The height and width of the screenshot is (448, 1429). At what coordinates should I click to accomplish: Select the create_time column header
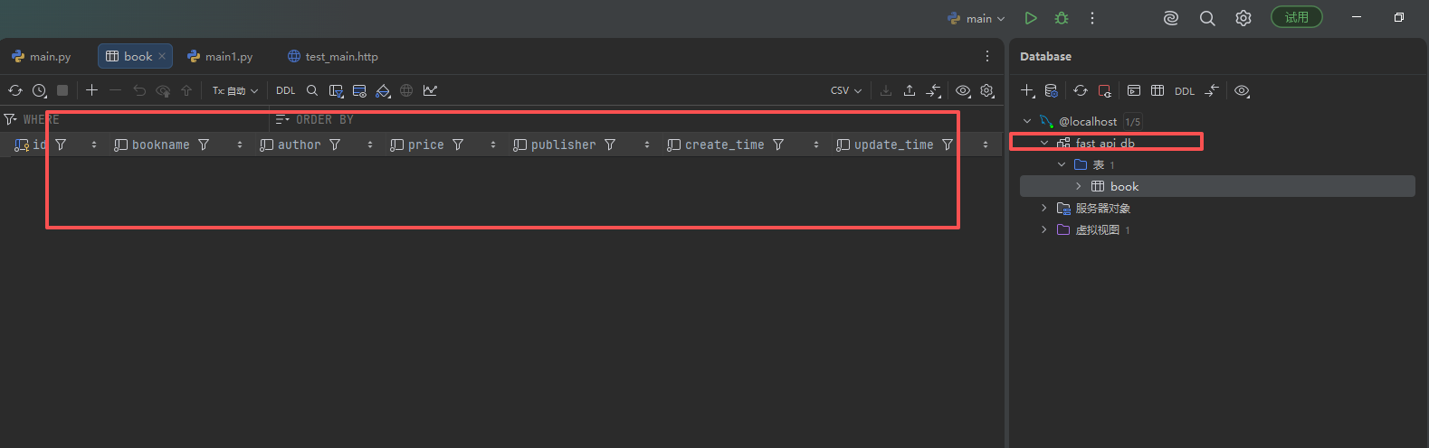tap(724, 145)
